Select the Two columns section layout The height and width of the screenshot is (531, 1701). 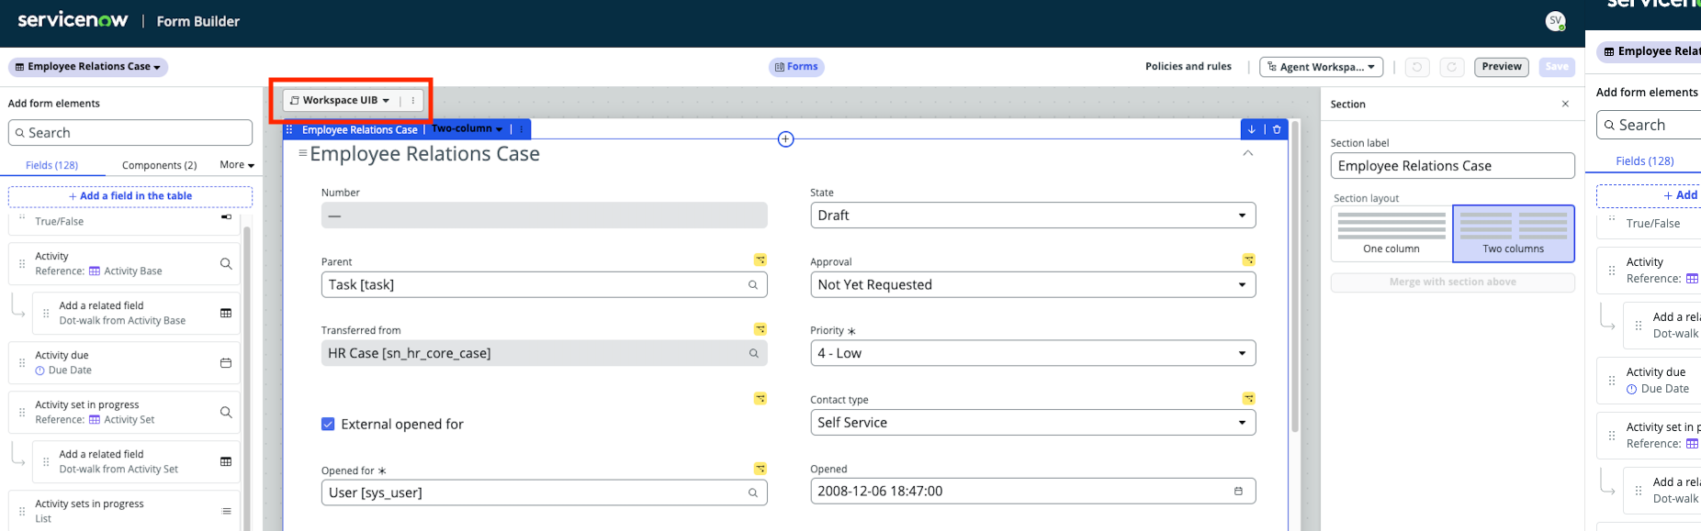click(1514, 233)
